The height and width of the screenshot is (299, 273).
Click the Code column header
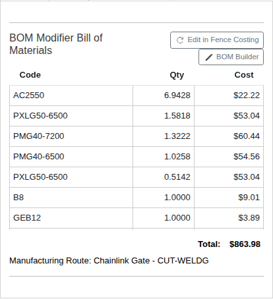(30, 75)
